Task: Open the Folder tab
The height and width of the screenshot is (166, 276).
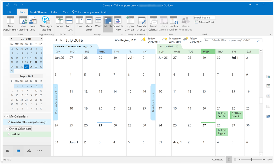Action: [x=55, y=12]
